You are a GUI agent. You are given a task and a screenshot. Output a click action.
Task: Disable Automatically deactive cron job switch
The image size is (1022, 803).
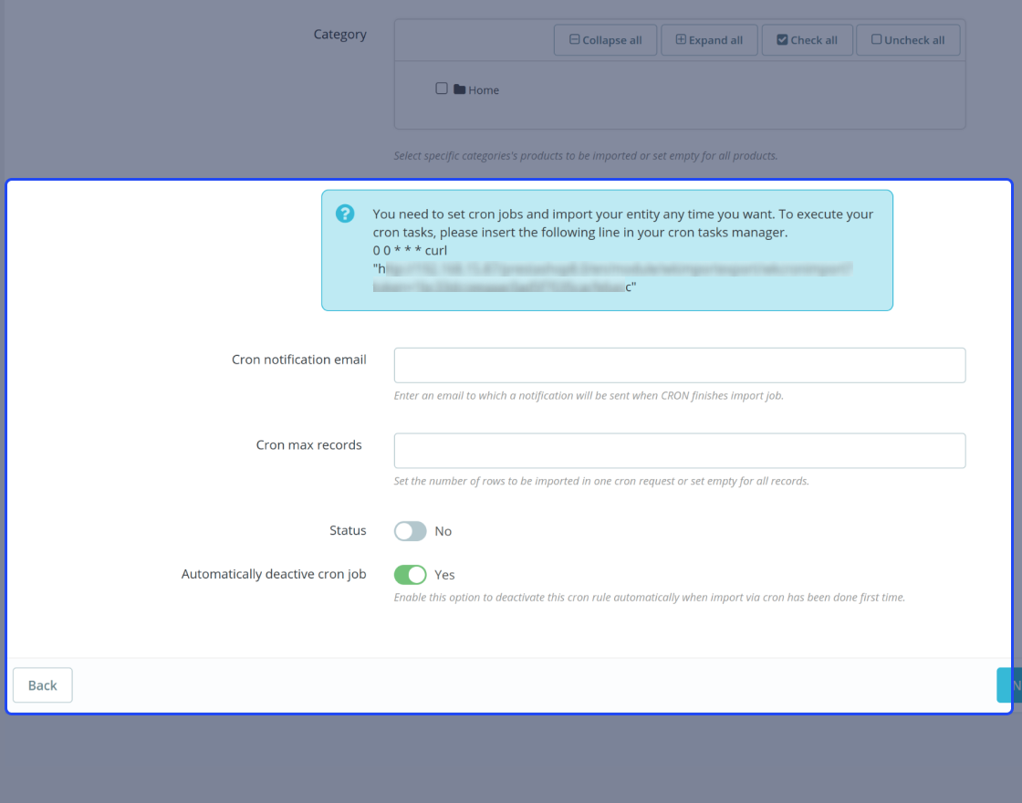[x=410, y=575]
